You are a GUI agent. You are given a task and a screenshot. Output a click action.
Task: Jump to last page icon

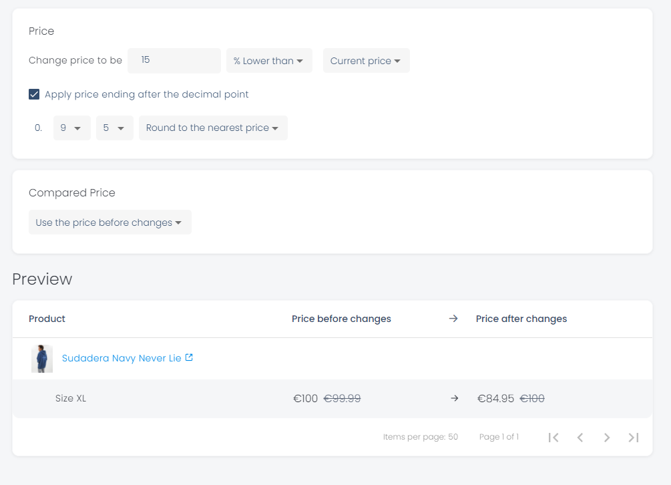click(x=634, y=438)
